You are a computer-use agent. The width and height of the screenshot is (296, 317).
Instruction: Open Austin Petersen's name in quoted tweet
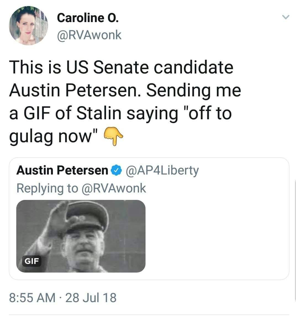(x=62, y=170)
